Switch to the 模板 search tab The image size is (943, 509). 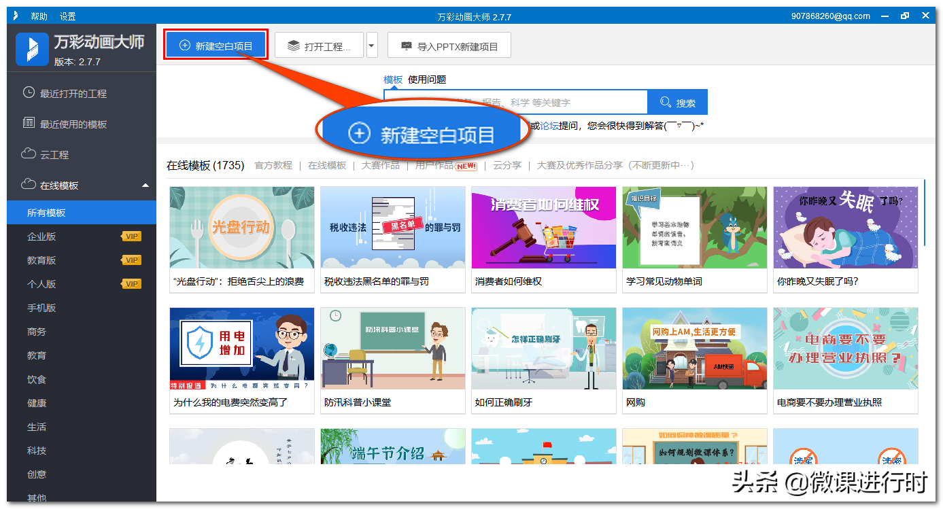tap(393, 80)
